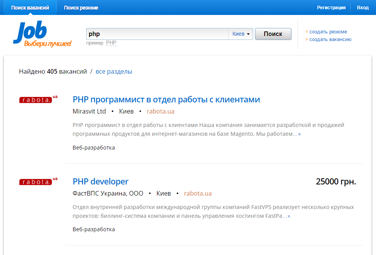Open the Киев city dropdown
The image size is (376, 255).
[x=240, y=34]
